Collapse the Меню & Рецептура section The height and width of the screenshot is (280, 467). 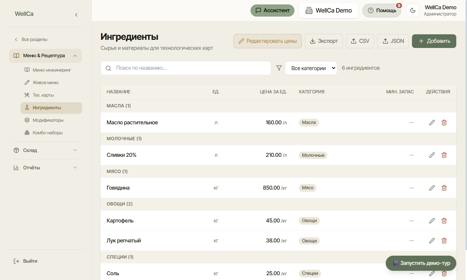(45, 56)
